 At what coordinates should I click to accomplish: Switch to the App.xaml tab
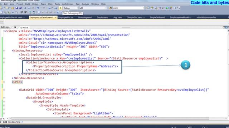coord(118,17)
